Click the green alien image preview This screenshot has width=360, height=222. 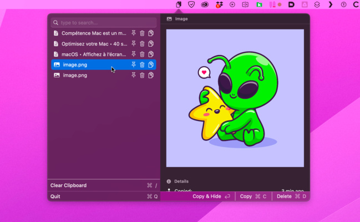tap(235, 98)
